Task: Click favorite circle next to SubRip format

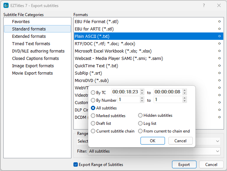Action: tap(219, 73)
